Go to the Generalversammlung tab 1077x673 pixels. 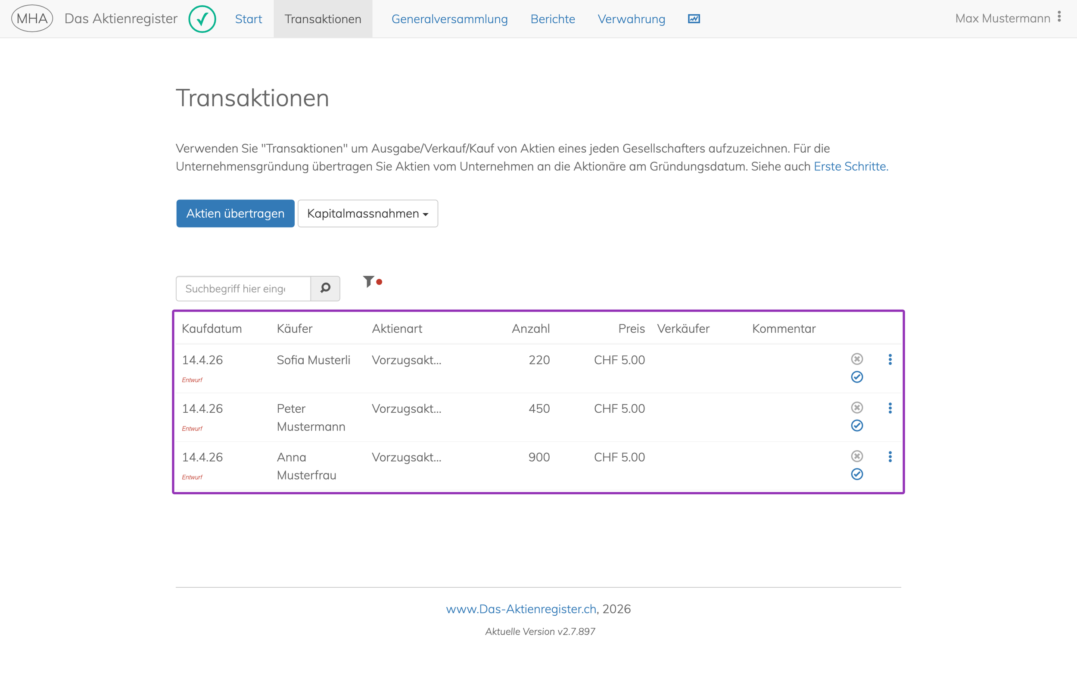pos(449,19)
